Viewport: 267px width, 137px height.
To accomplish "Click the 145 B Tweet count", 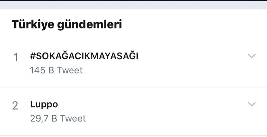I will [x=56, y=70].
